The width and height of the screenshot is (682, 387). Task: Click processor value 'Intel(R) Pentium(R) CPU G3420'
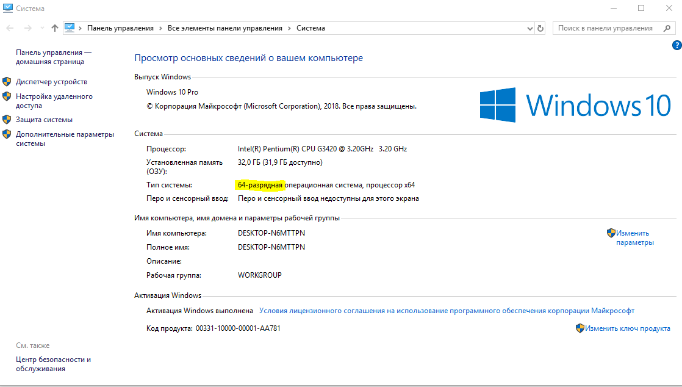tap(322, 149)
